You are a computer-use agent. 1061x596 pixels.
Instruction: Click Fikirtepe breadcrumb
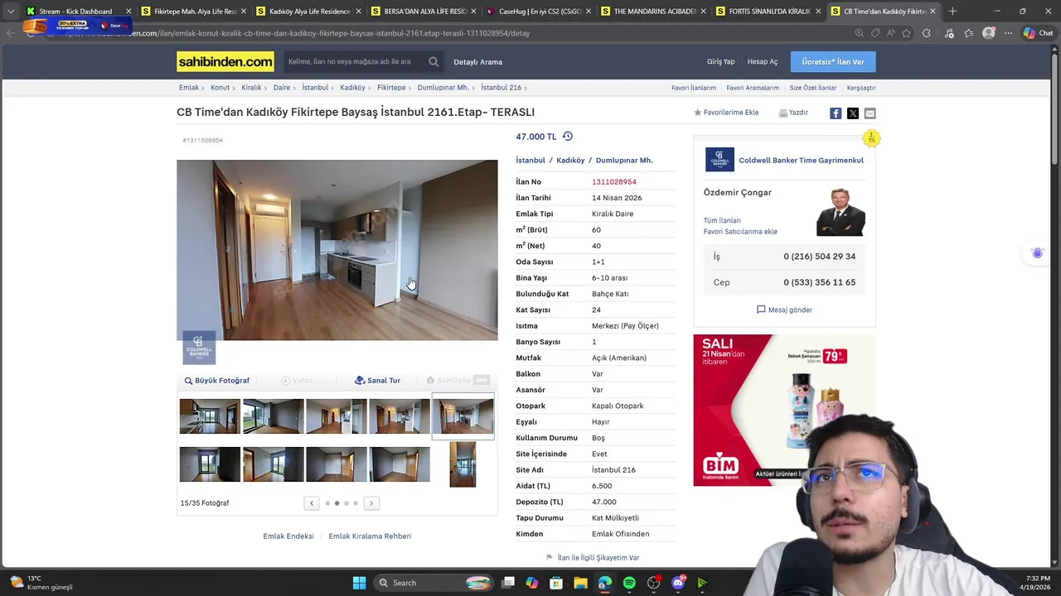391,88
